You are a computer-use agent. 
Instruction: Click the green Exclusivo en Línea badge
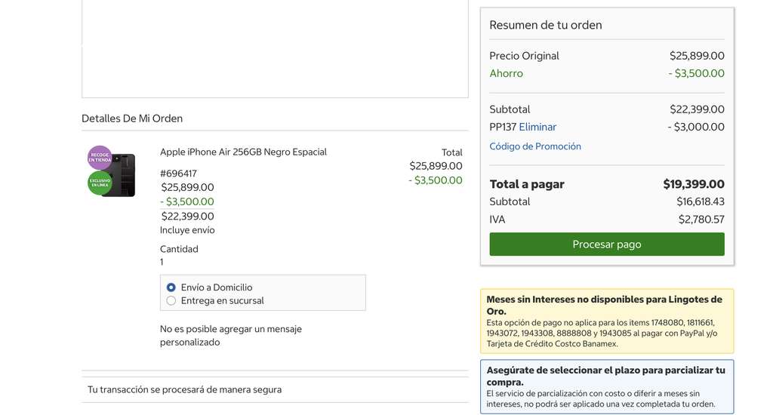100,183
